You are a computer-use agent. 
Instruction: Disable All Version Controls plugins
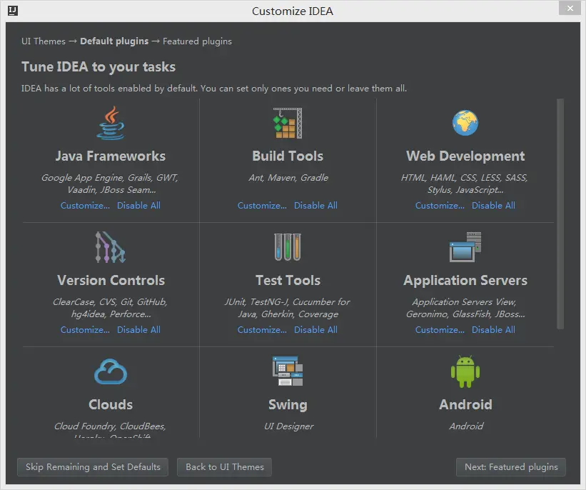138,329
